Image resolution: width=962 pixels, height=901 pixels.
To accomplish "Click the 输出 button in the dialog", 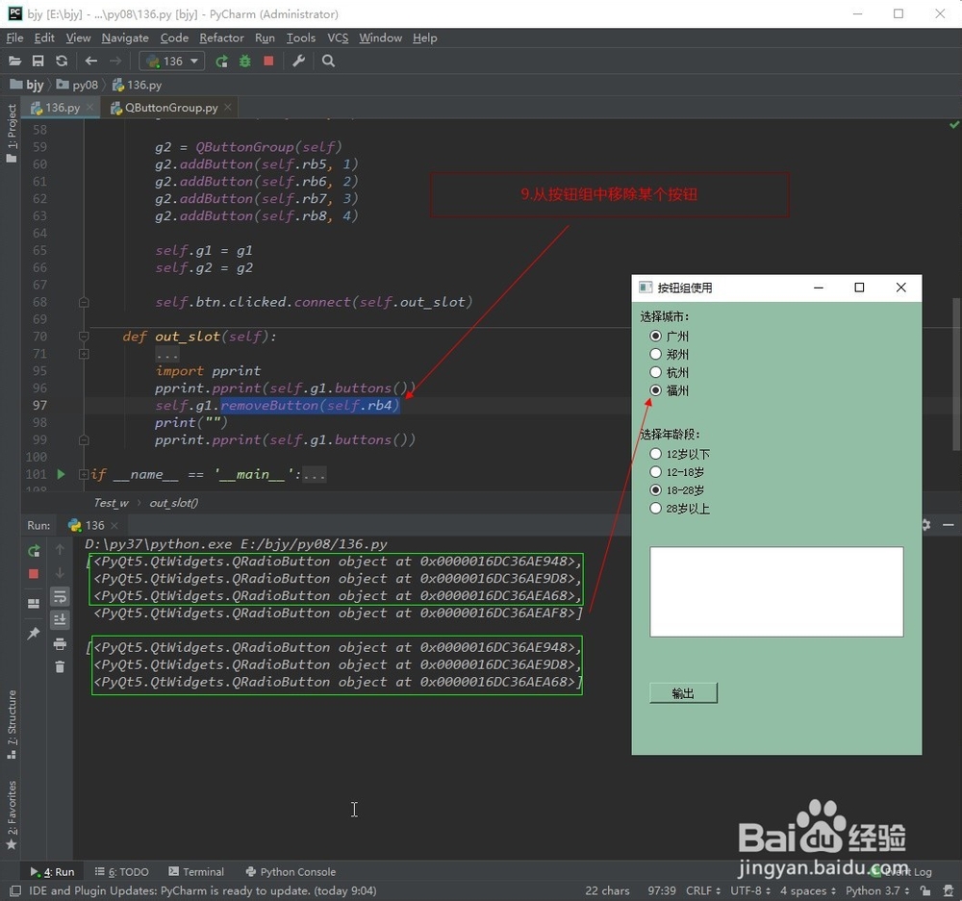I will tap(683, 693).
